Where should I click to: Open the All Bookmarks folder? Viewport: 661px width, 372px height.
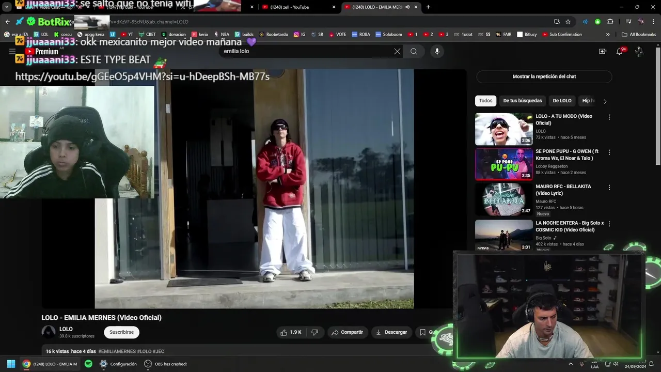[x=639, y=35]
